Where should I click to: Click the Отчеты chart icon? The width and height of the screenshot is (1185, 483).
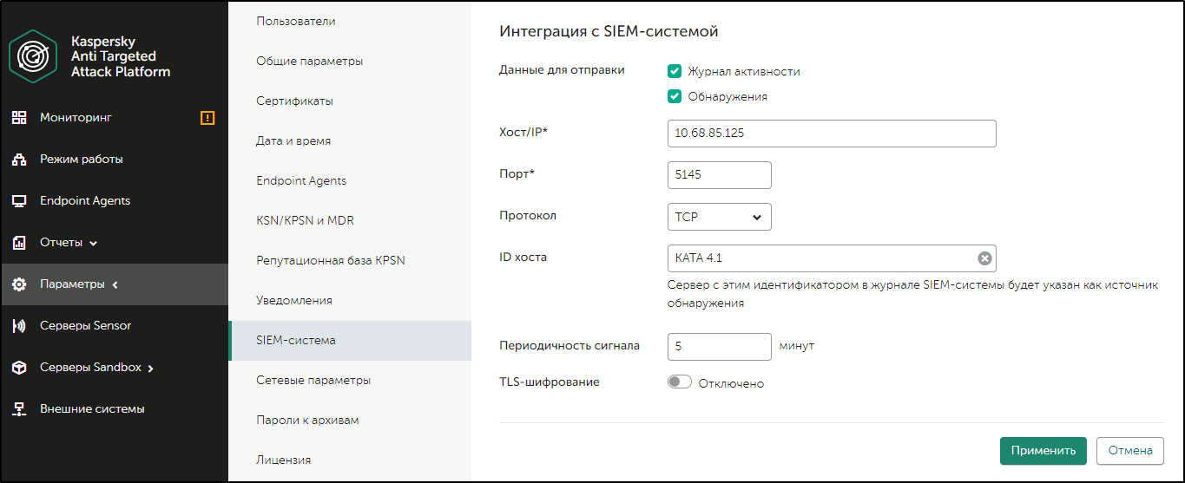(19, 243)
